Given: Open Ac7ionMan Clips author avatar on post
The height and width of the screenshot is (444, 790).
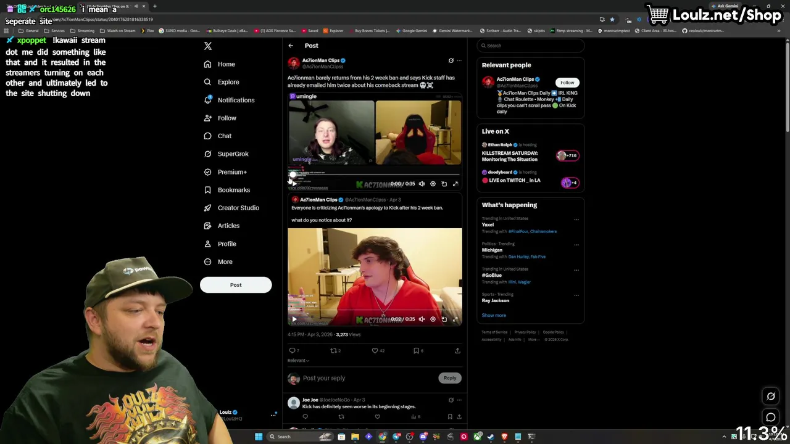Looking at the screenshot, I should tap(293, 63).
